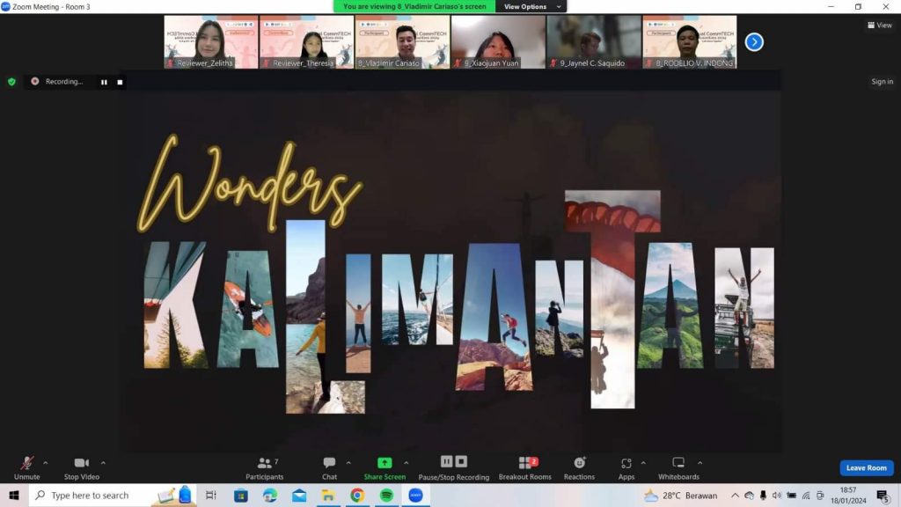Image resolution: width=901 pixels, height=507 pixels.
Task: Open network settings from the system tray
Action: (x=806, y=495)
